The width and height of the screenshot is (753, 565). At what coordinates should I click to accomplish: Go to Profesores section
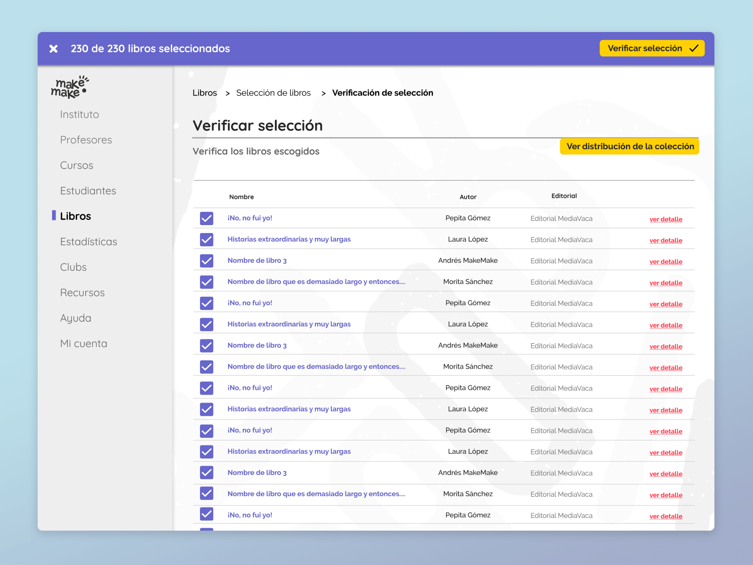coord(86,140)
